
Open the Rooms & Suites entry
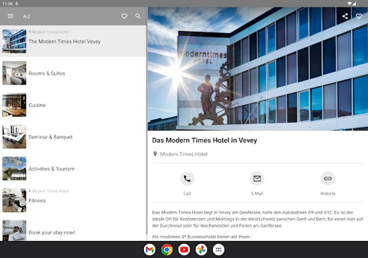click(x=73, y=73)
